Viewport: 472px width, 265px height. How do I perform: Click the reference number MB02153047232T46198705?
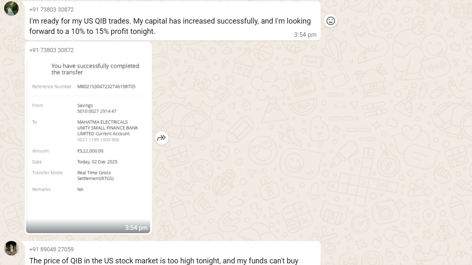(106, 86)
